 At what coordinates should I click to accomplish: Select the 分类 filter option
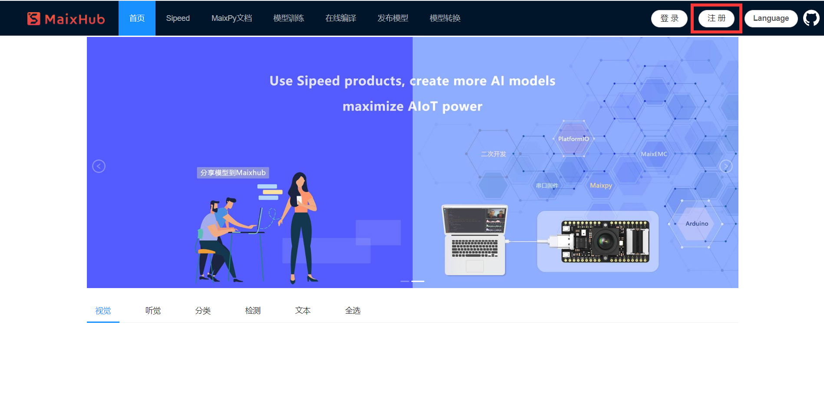point(203,311)
